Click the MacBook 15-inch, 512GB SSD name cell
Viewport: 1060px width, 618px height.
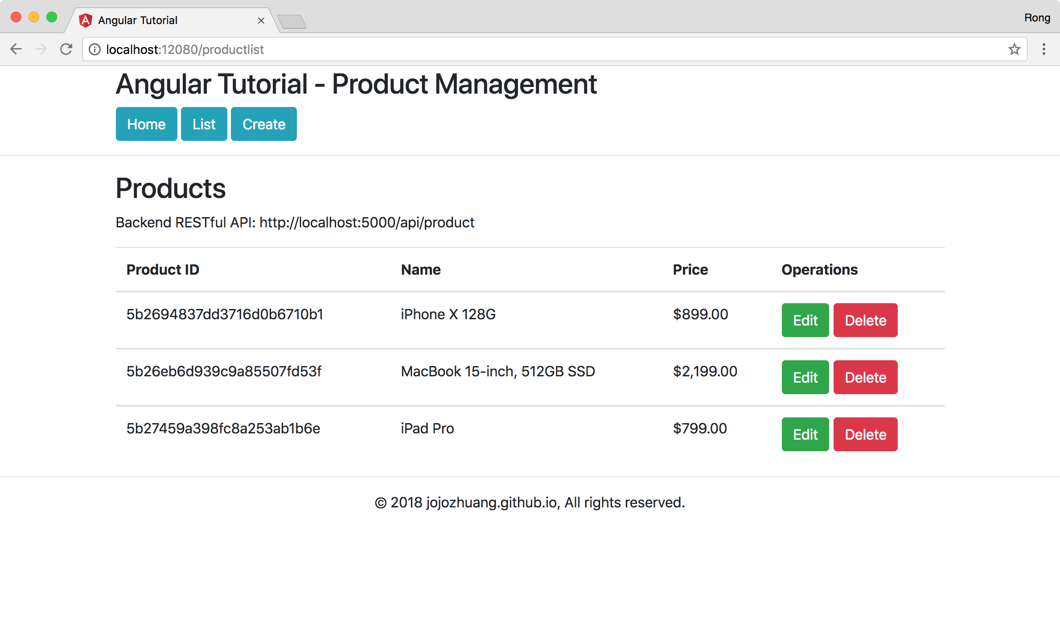click(x=498, y=371)
